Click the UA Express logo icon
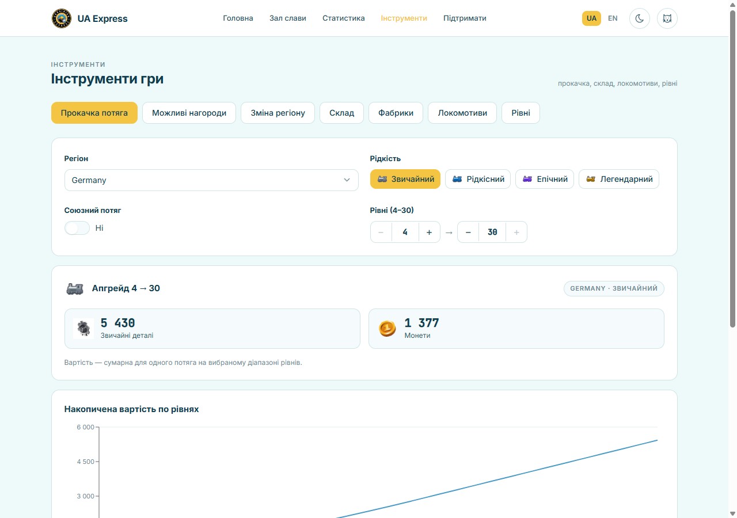The image size is (737, 518). click(x=61, y=18)
